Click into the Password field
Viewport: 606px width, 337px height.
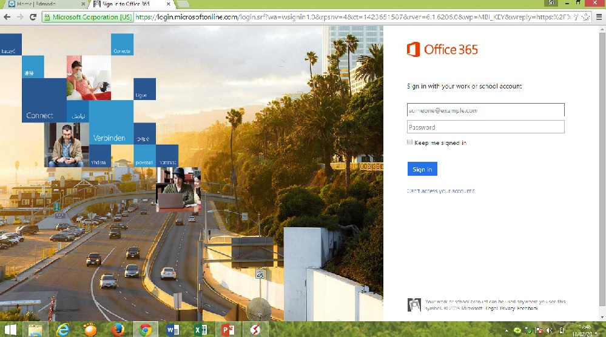[x=486, y=127]
